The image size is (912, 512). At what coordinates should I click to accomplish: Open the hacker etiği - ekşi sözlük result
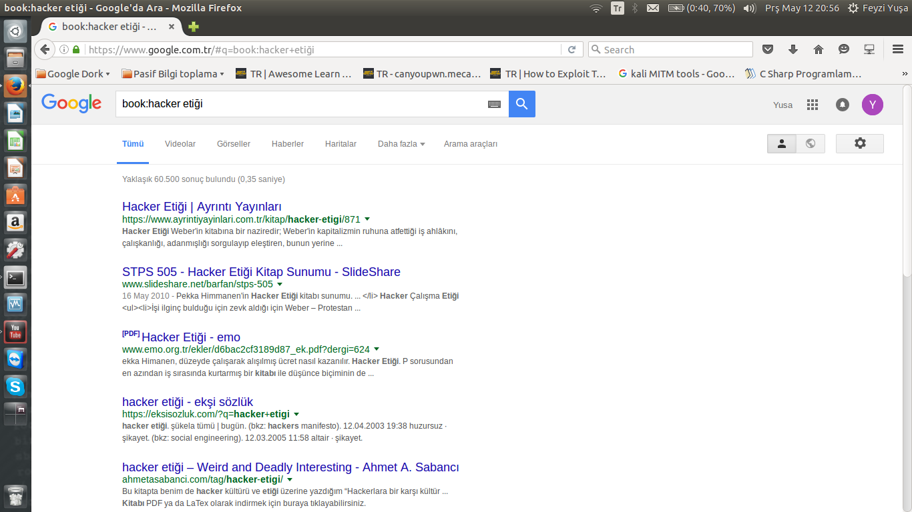[x=188, y=402]
